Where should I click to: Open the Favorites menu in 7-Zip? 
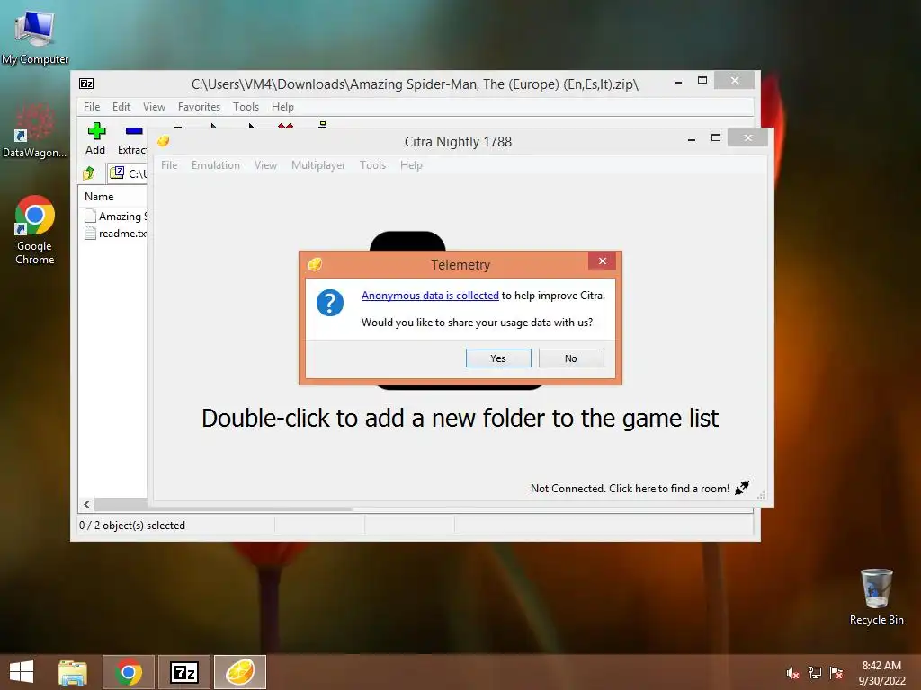pyautogui.click(x=199, y=107)
